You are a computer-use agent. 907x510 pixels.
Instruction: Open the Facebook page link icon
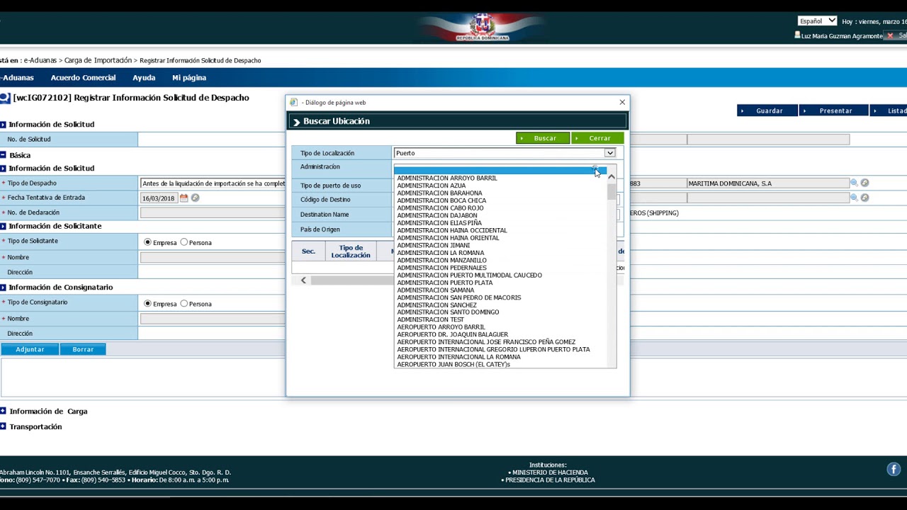pos(894,469)
